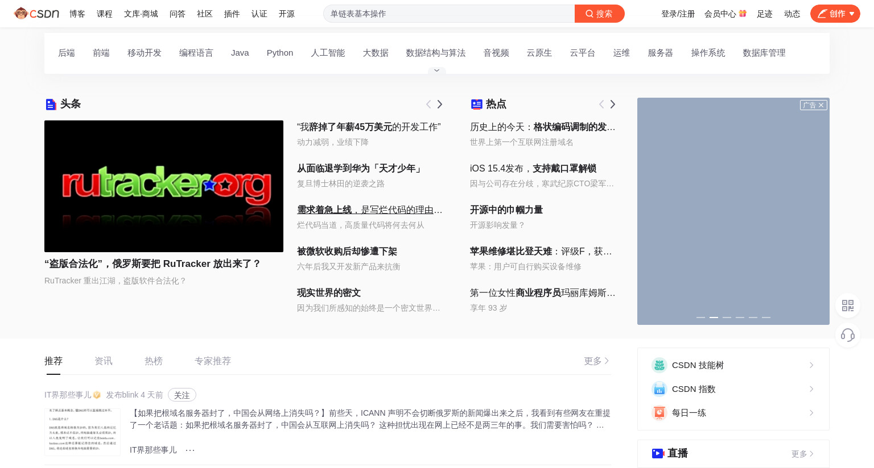Image resolution: width=874 pixels, height=468 pixels.
Task: Select the 后端 category
Action: (67, 53)
